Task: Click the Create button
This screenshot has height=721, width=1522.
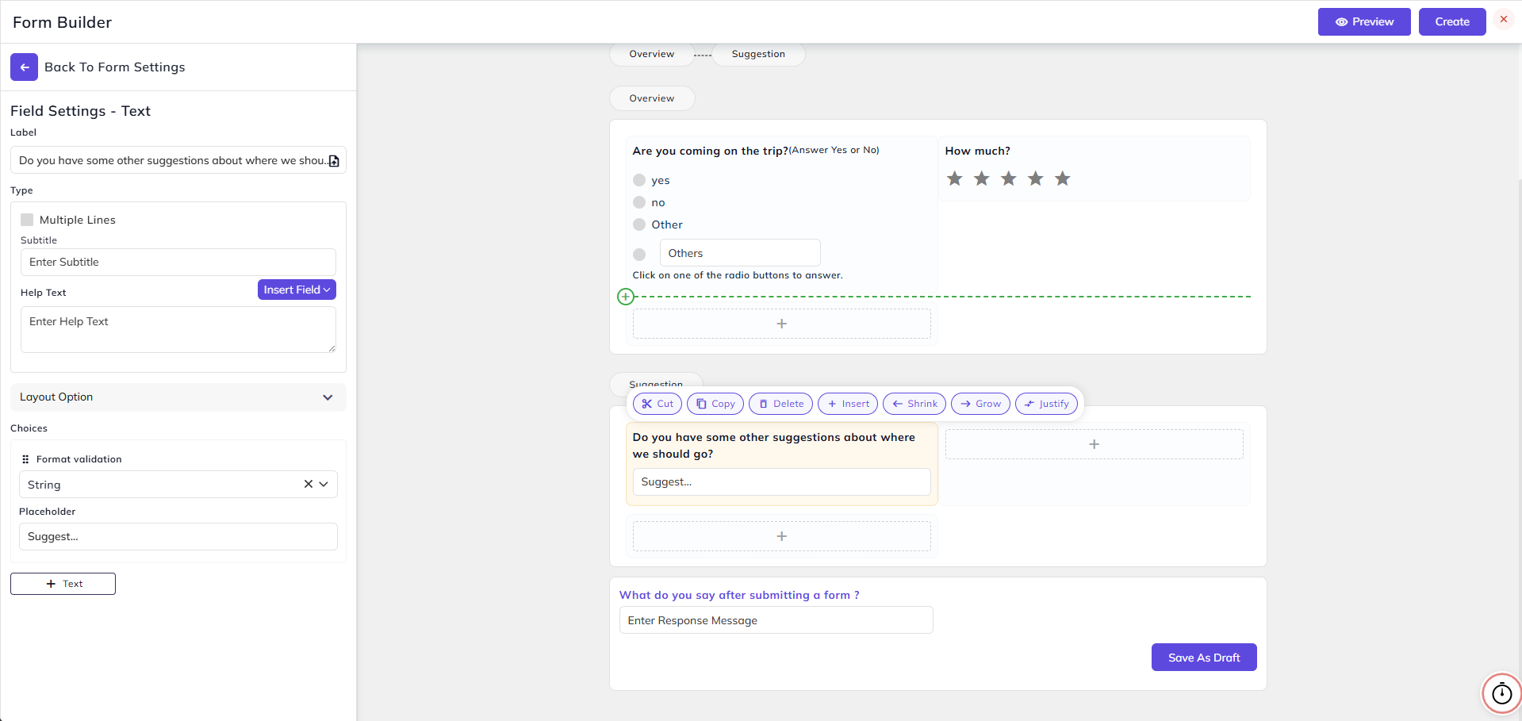Action: pyautogui.click(x=1452, y=21)
